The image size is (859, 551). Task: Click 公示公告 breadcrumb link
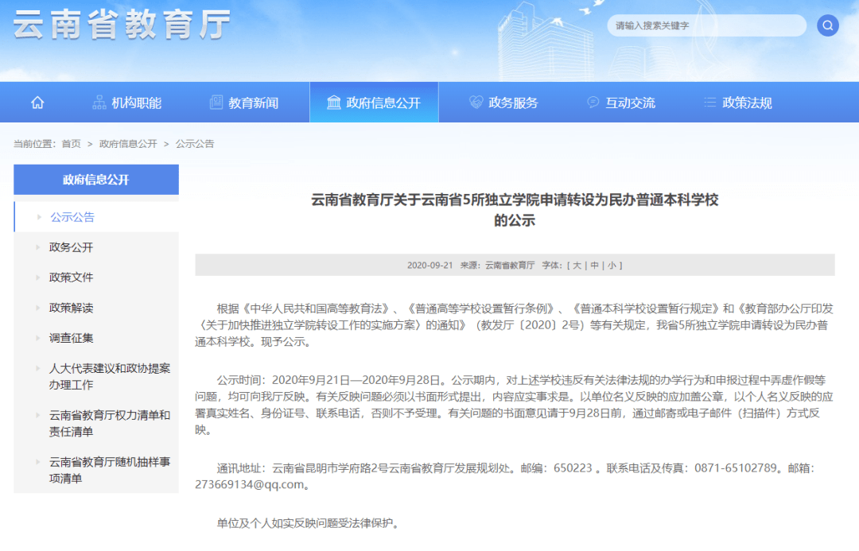pyautogui.click(x=195, y=144)
